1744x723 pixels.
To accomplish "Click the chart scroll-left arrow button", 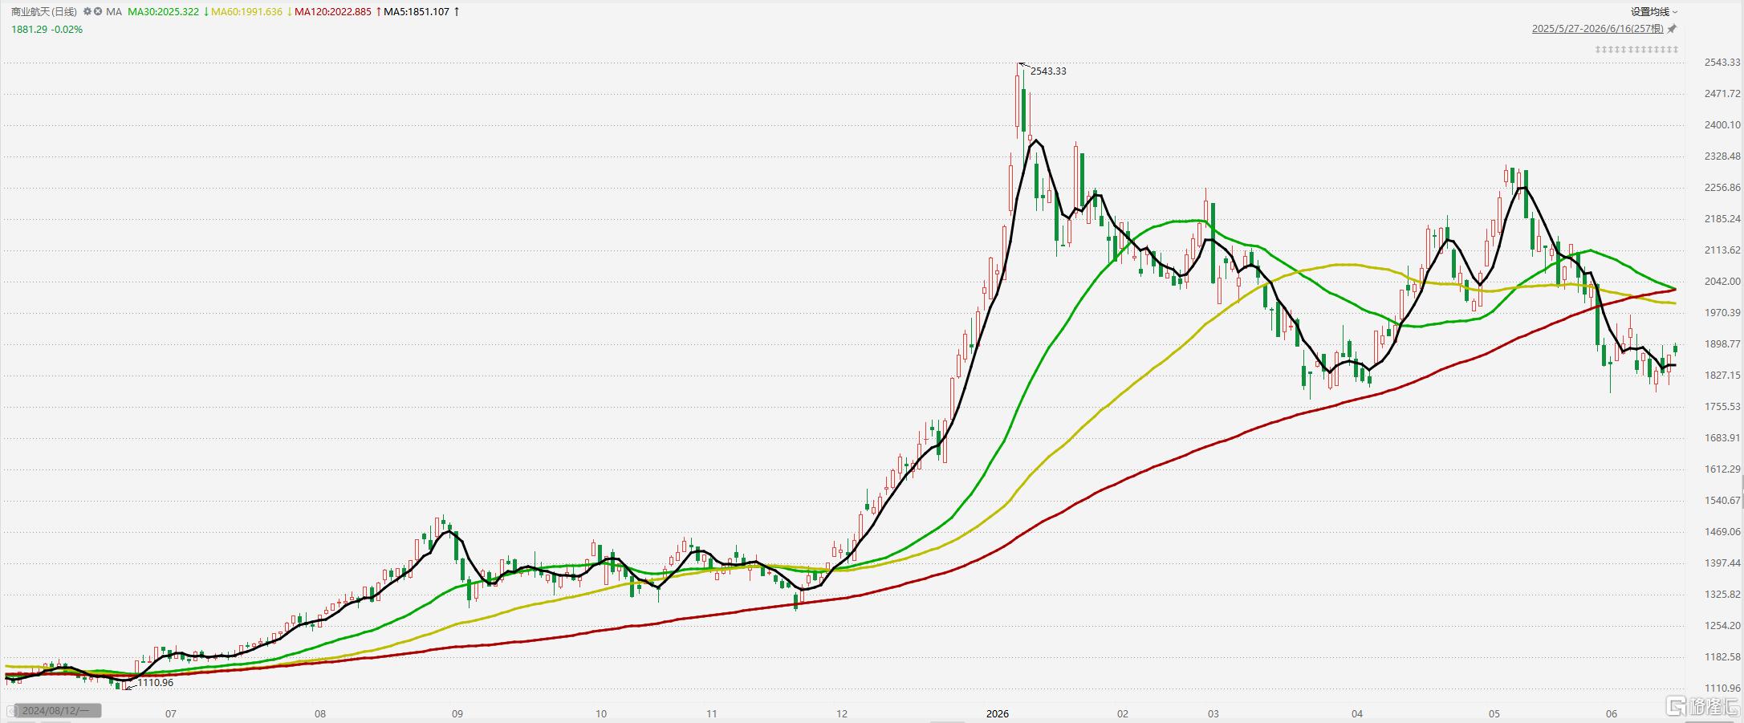I will pos(12,711).
